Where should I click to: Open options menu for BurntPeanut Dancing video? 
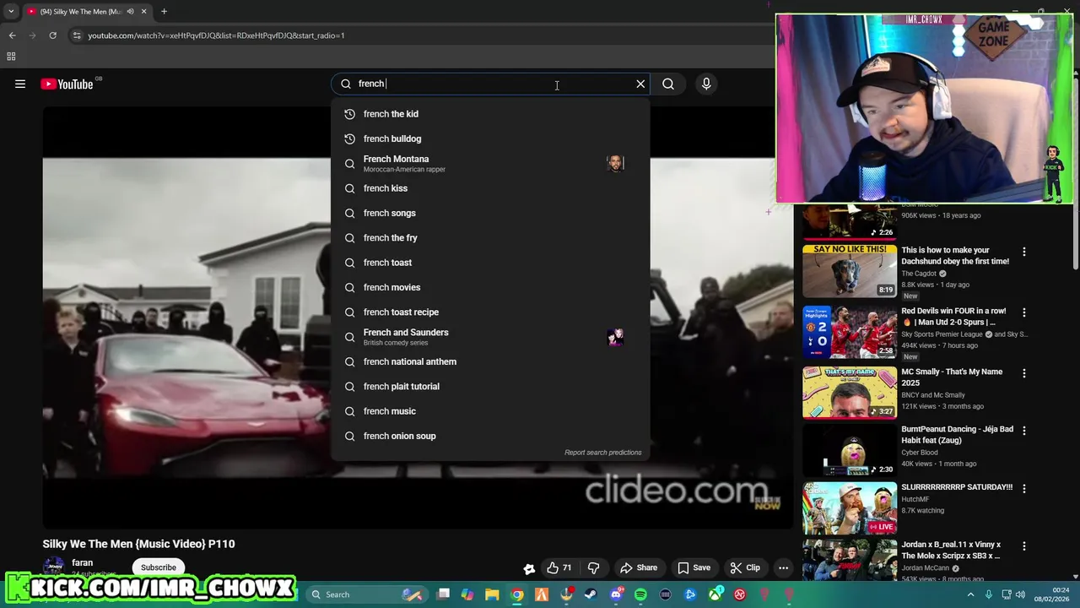(x=1024, y=431)
